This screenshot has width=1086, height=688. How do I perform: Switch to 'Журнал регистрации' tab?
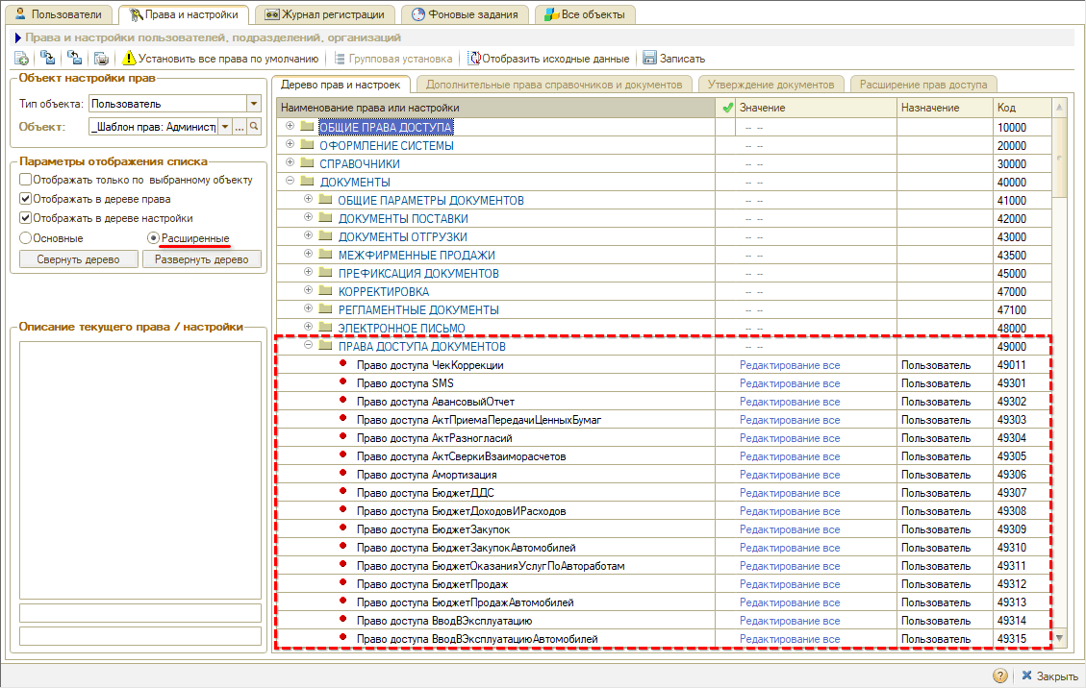(324, 14)
